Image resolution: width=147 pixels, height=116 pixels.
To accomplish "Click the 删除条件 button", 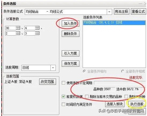I will tap(70, 34).
